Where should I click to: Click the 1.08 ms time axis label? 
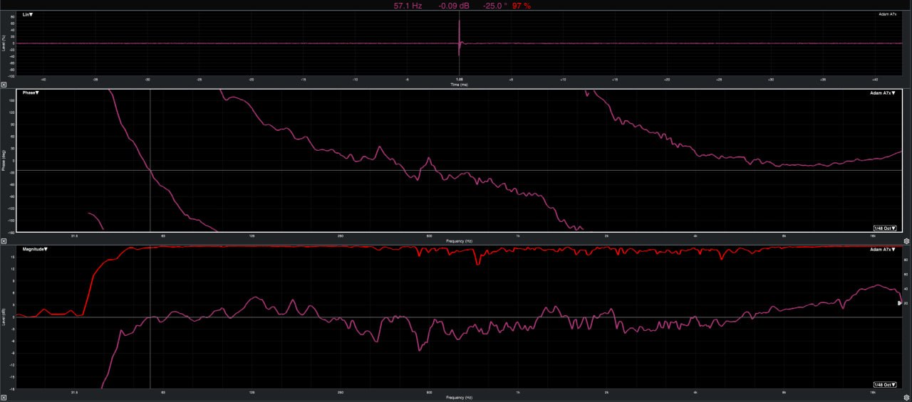pyautogui.click(x=460, y=80)
